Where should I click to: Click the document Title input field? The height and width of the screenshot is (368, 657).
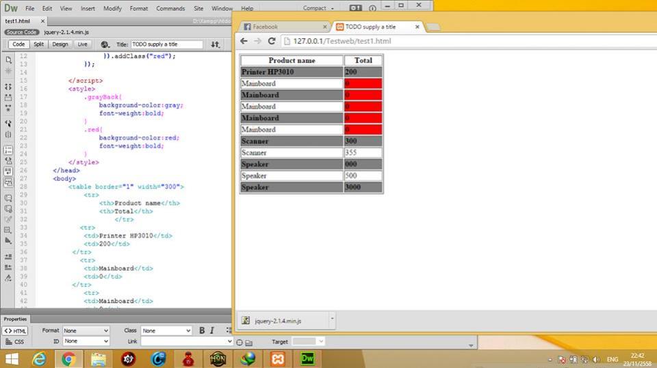pos(167,44)
